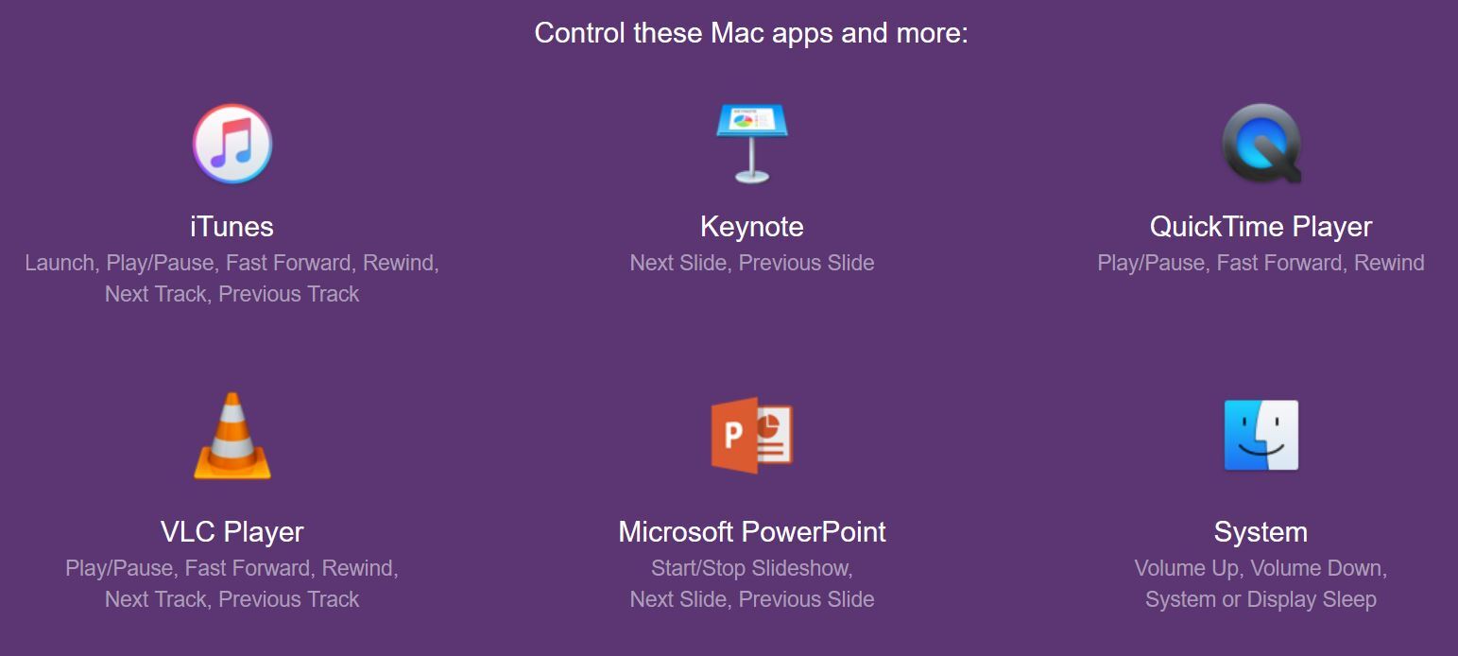This screenshot has width=1458, height=656.
Task: Click the Microsoft PowerPoint icon
Action: tap(751, 435)
